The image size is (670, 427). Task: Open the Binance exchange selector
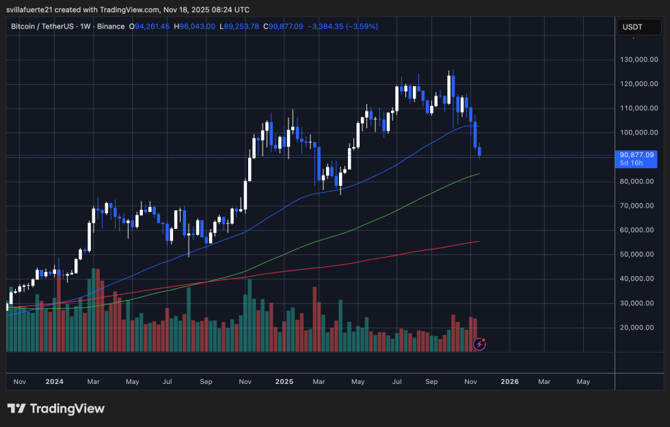[112, 27]
